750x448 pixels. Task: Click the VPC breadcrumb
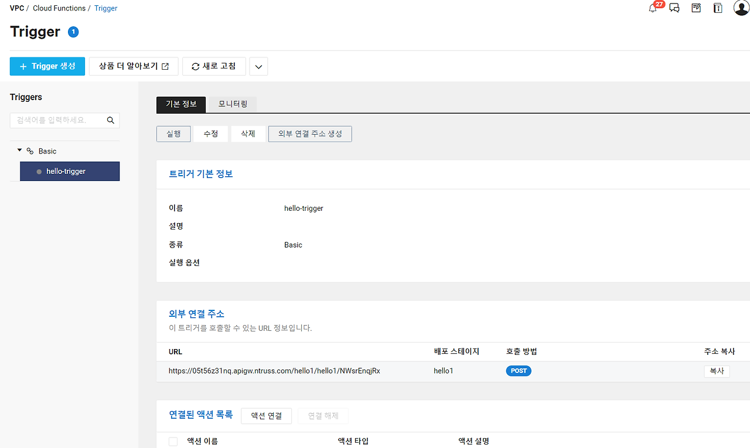pyautogui.click(x=17, y=8)
